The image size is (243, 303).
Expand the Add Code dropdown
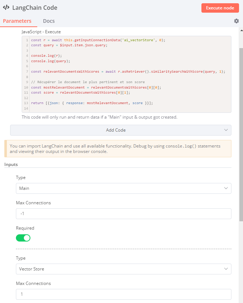point(121,130)
